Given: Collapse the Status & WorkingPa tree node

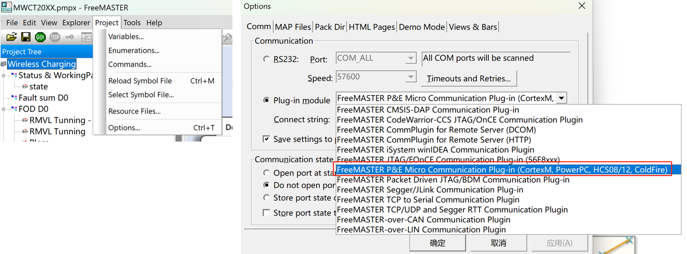Looking at the screenshot, I should click(x=4, y=75).
